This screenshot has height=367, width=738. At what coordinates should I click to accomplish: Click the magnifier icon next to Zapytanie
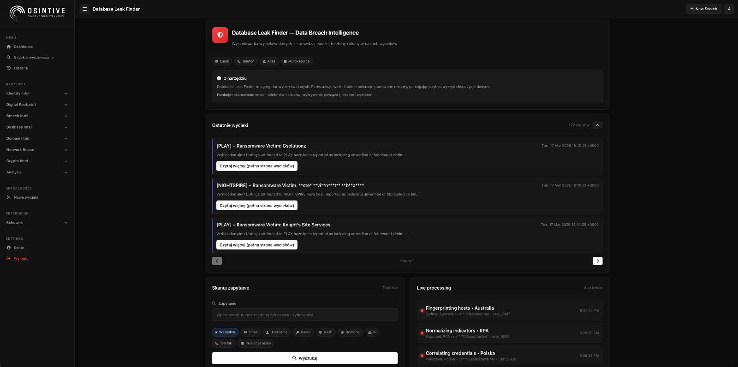point(214,303)
